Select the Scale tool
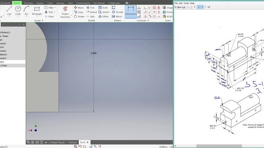 [103, 8]
